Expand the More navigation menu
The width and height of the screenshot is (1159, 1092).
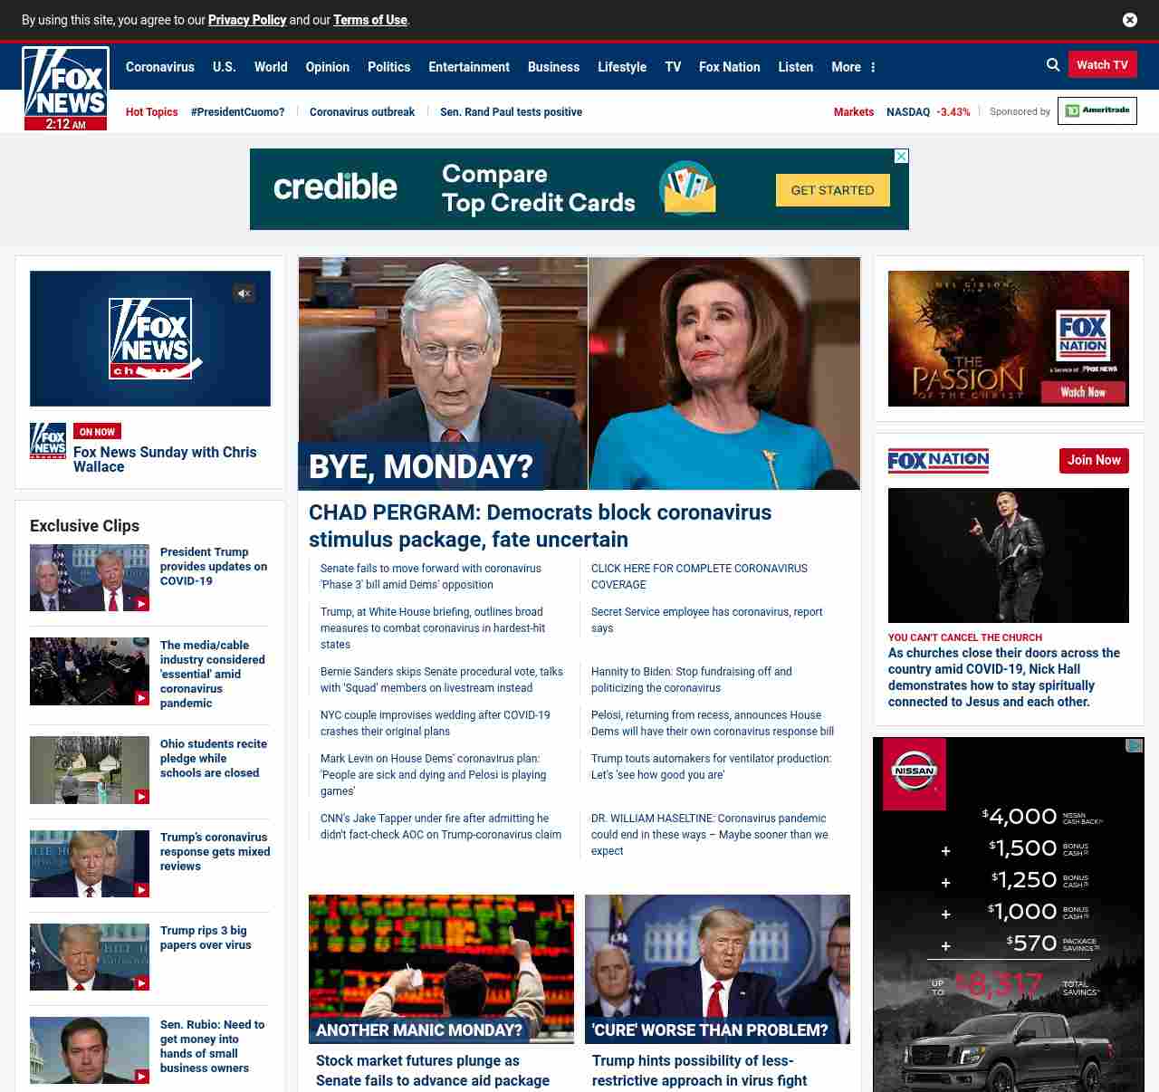coord(846,67)
